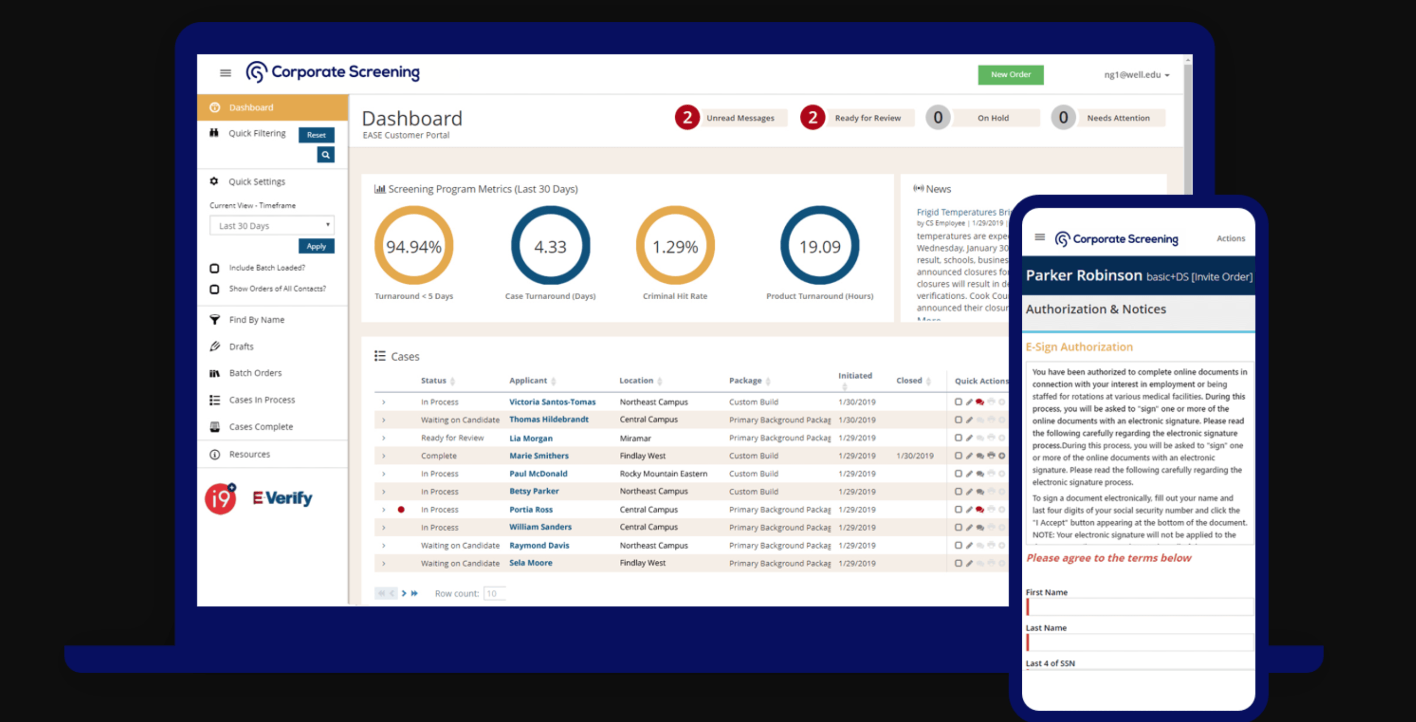
Task: Expand the Marie Smithers case row
Action: 384,456
